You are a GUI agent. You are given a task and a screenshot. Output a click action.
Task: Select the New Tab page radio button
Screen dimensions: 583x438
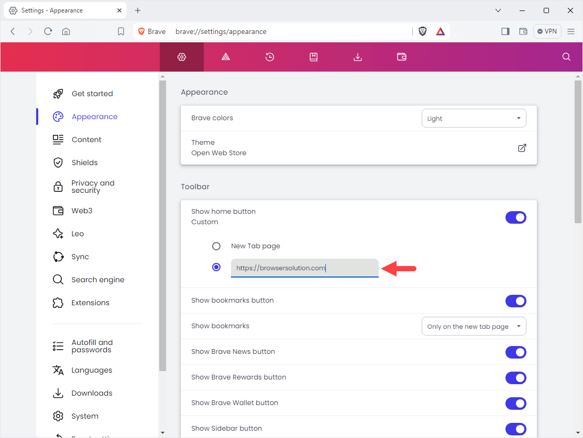point(216,246)
